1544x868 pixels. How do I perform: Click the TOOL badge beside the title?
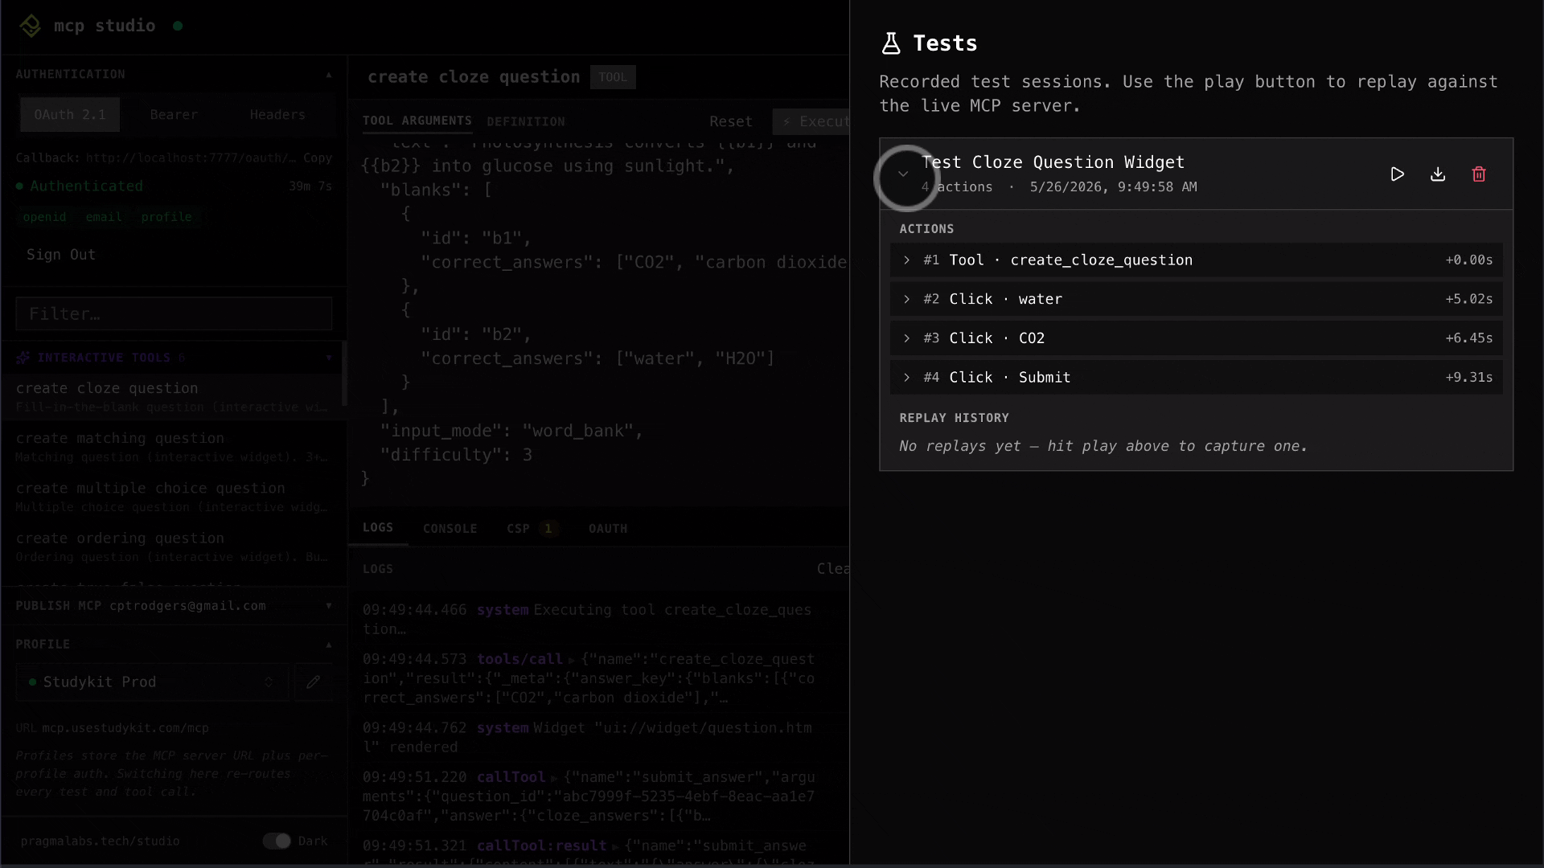point(613,77)
